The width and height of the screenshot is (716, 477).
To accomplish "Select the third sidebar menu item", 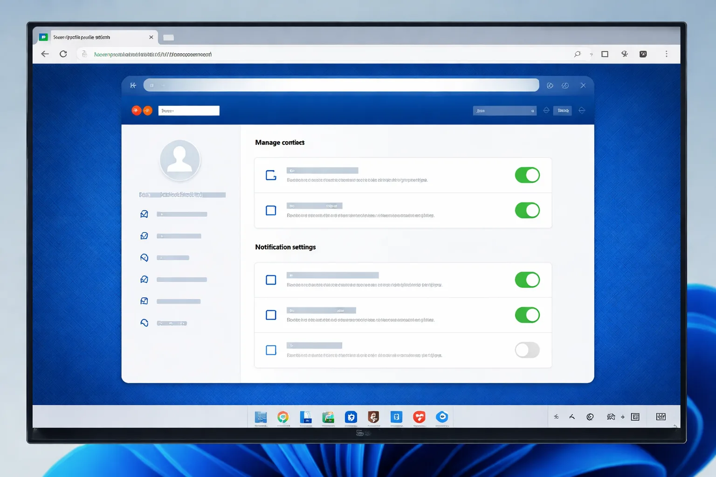I will [165, 258].
